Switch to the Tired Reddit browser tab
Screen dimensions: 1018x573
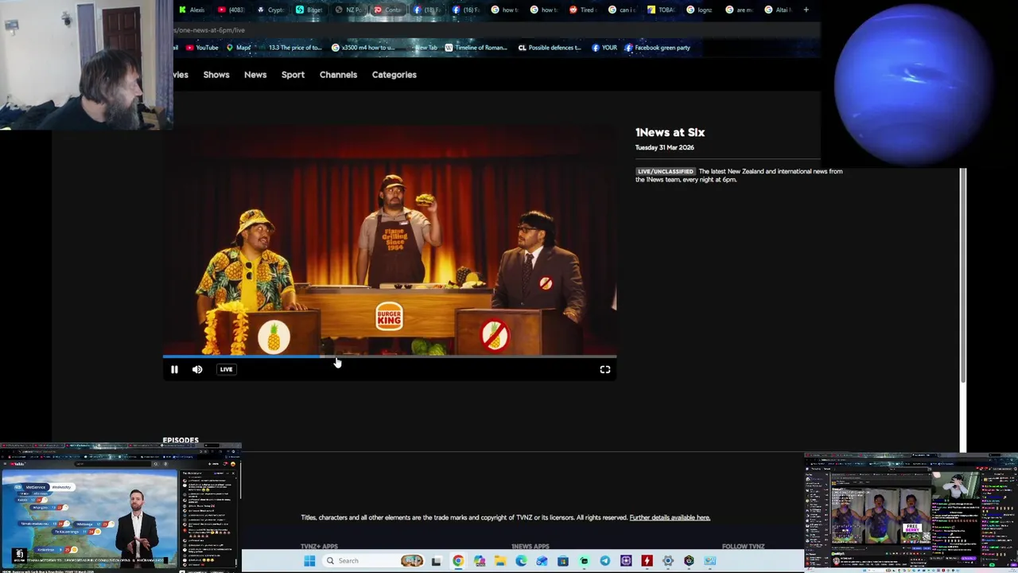[585, 10]
